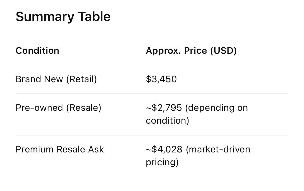
Task: Select the Condition column header
Action: point(37,51)
